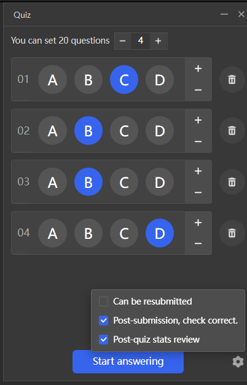Remove an option from question 04
Viewport: 247px width, 385px height.
198,244
